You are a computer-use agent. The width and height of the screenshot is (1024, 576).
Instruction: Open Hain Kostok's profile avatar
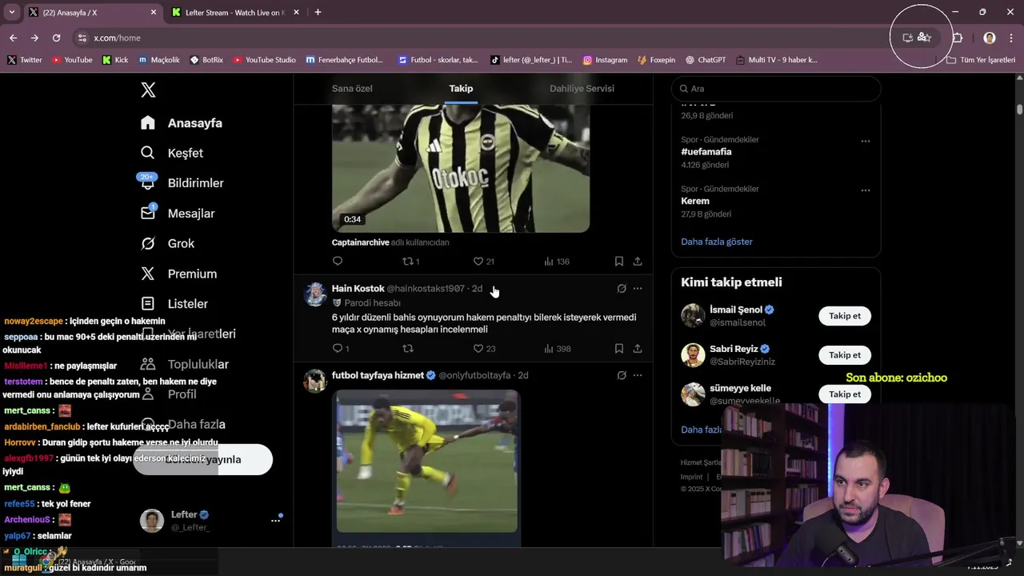(x=315, y=294)
